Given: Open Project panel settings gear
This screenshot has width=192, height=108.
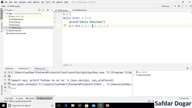Looking at the screenshot, I should [48, 10].
